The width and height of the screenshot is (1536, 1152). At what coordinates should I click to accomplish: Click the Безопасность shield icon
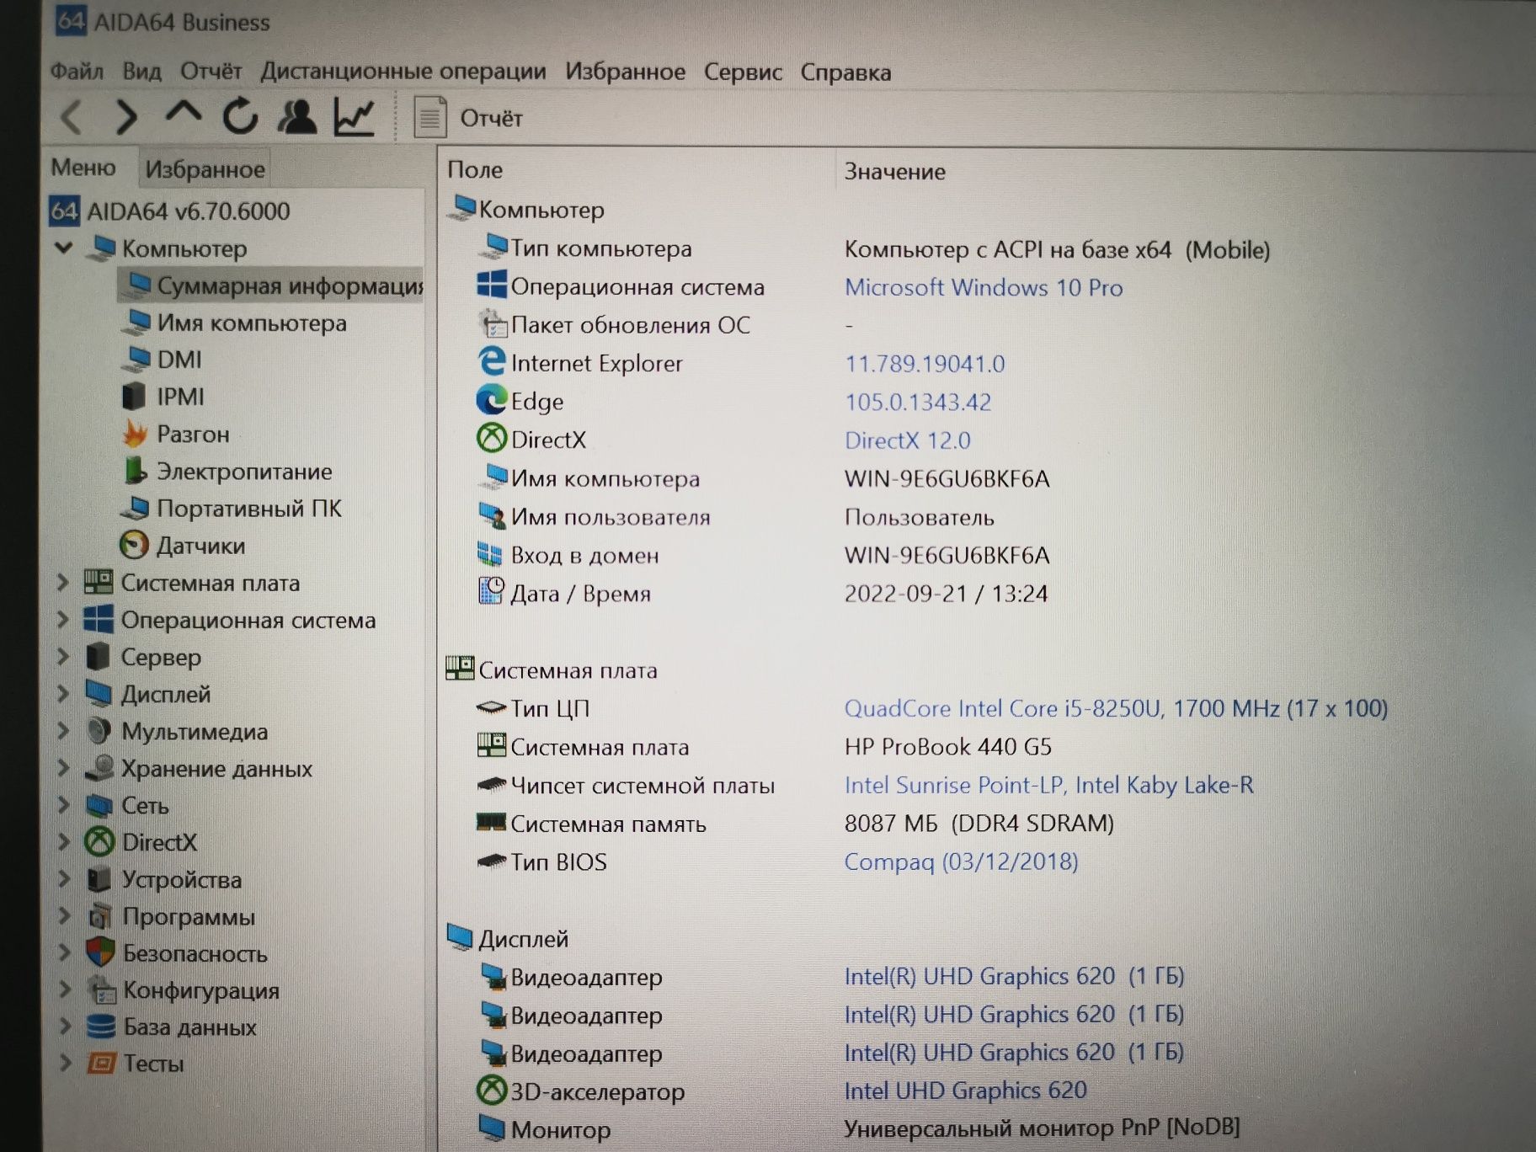pyautogui.click(x=100, y=952)
